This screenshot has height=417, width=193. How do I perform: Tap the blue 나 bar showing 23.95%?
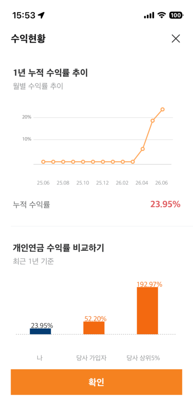(40, 331)
